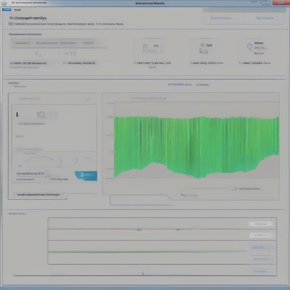
Task: Click the first teal marker on the top track
Action: coord(139,229)
